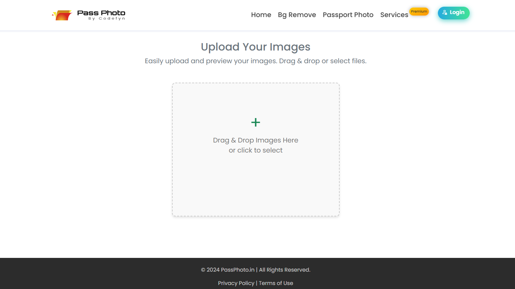The width and height of the screenshot is (515, 289).
Task: Click the yellow Premium badge
Action: point(419,11)
